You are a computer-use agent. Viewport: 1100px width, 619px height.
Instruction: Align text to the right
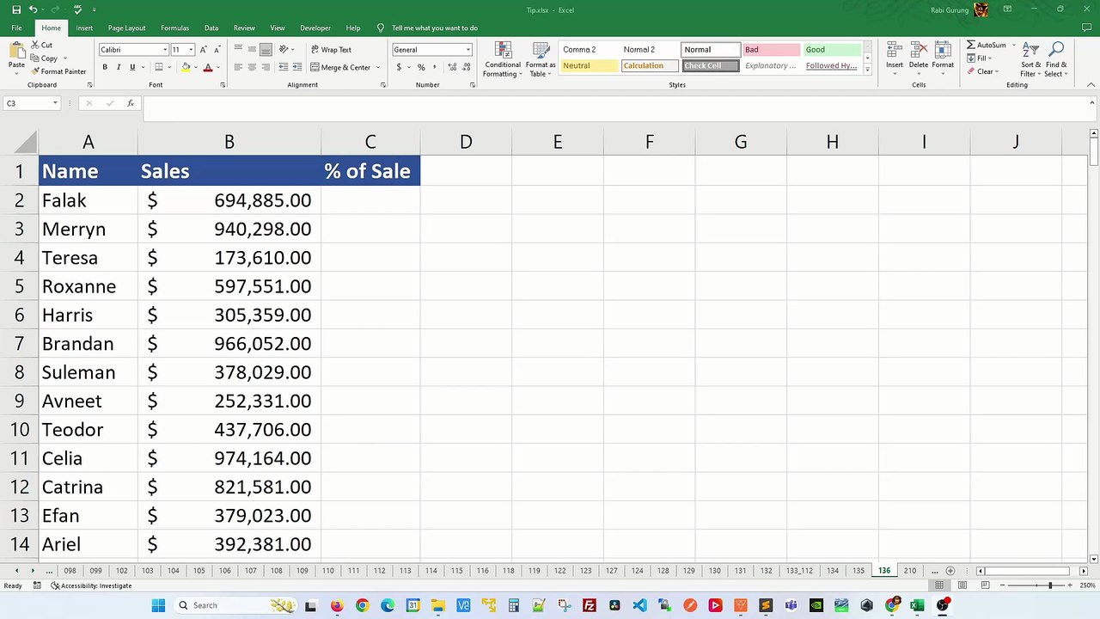[266, 67]
